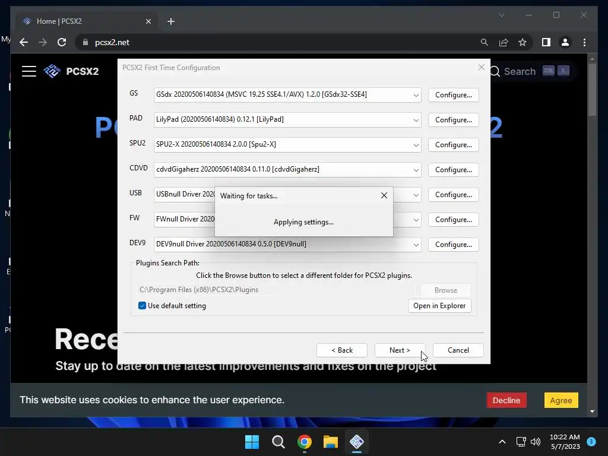608x456 pixels.
Task: Open network status tray icon
Action: [x=521, y=442]
